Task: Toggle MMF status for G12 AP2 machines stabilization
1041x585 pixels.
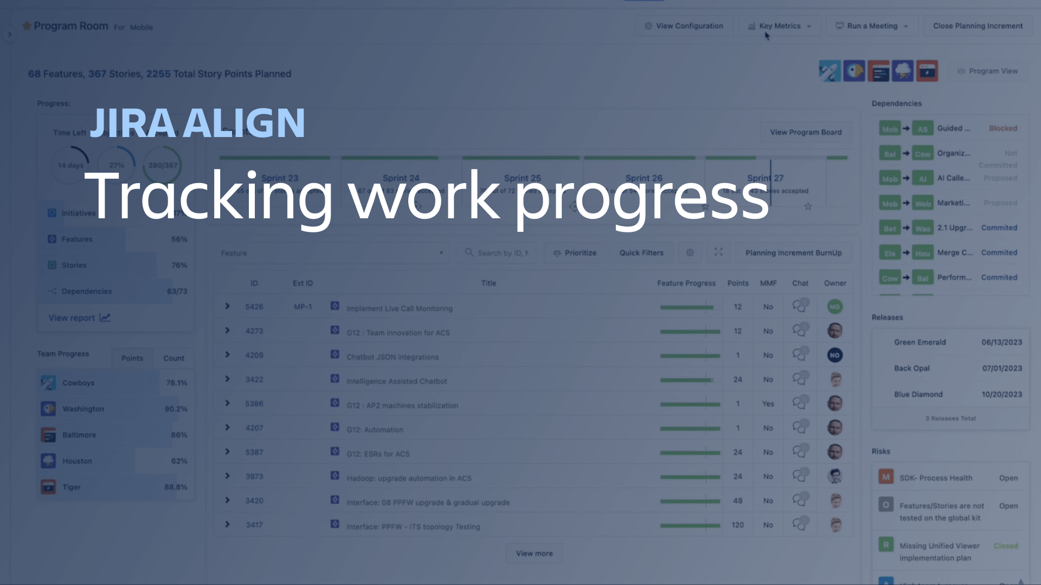Action: 769,405
